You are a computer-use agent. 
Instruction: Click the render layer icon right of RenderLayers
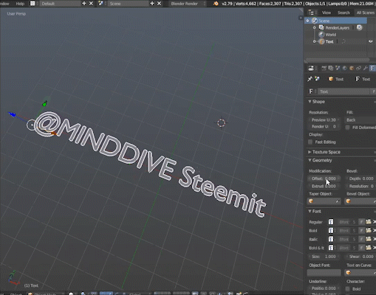(359, 27)
